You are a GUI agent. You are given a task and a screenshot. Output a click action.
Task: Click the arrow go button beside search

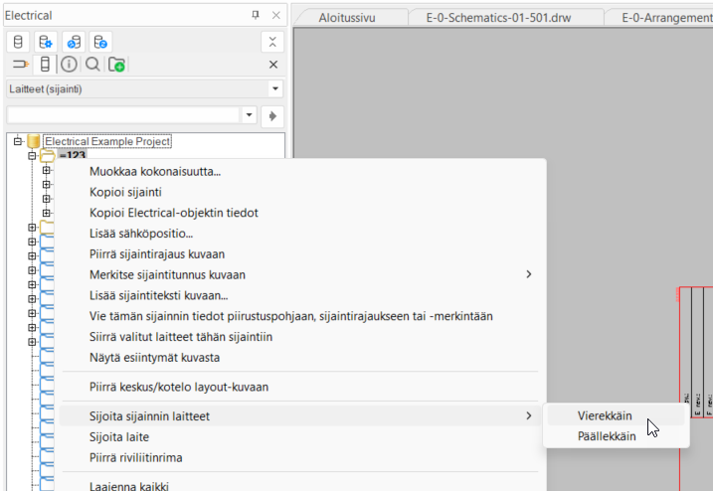[273, 115]
